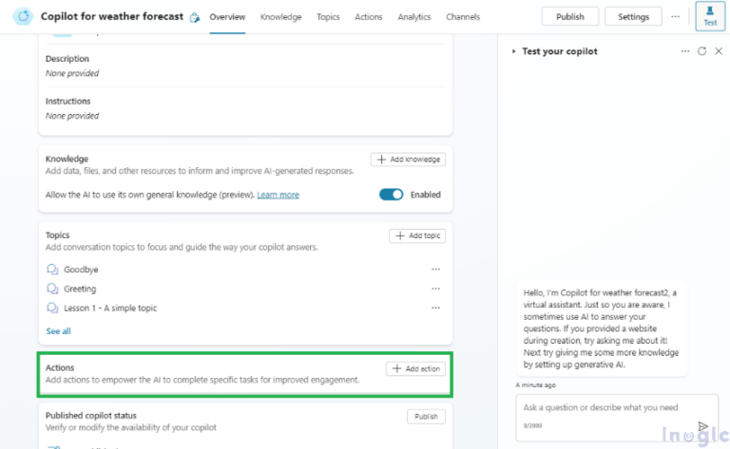This screenshot has width=730, height=449.
Task: Switch to the Knowledge tab
Action: (280, 17)
